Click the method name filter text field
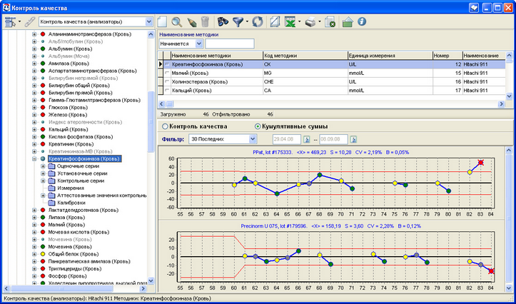Image resolution: width=516 pixels, height=304 pixels. 229,44
